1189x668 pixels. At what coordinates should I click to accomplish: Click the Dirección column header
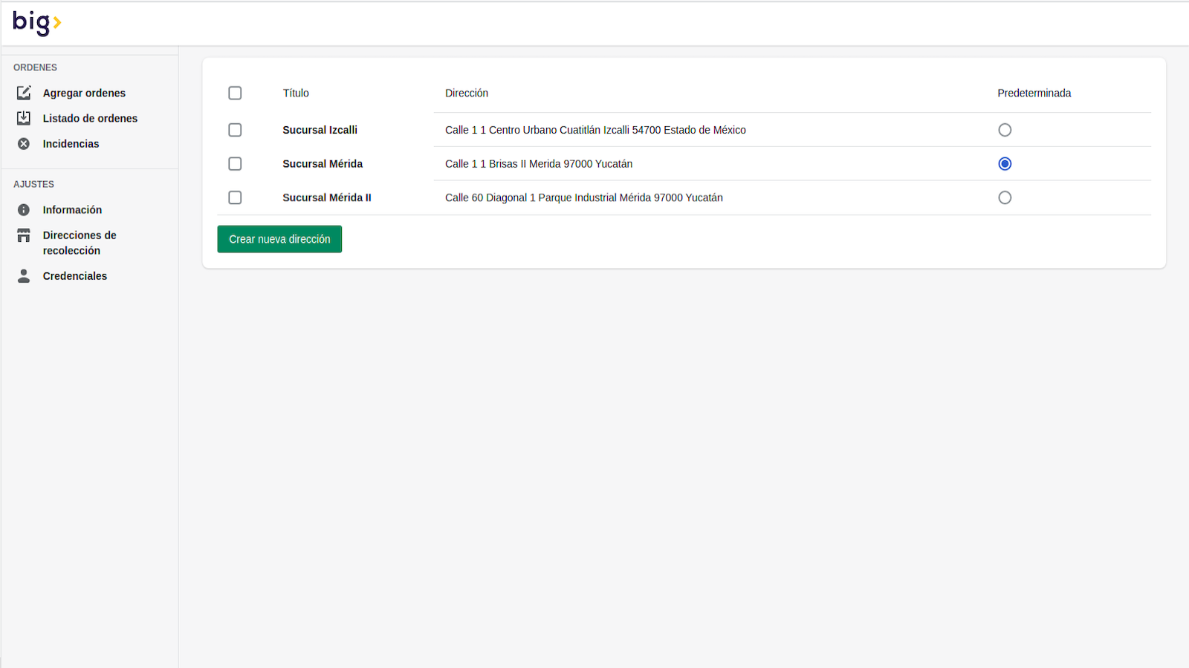(x=467, y=93)
